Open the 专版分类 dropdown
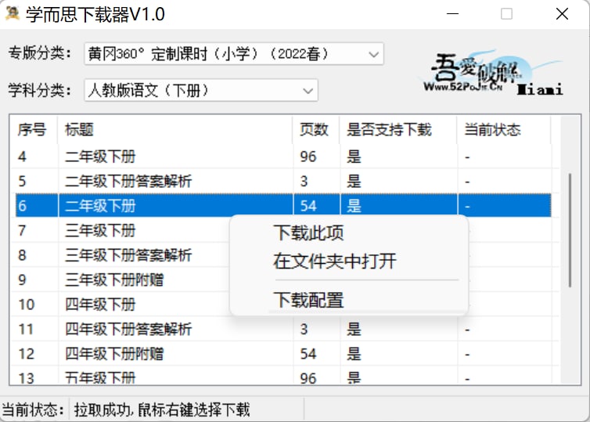The height and width of the screenshot is (422, 590). tap(234, 54)
